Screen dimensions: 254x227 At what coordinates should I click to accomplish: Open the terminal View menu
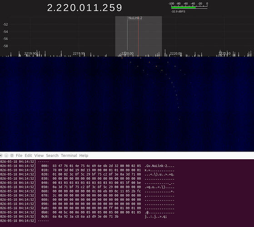(39, 156)
